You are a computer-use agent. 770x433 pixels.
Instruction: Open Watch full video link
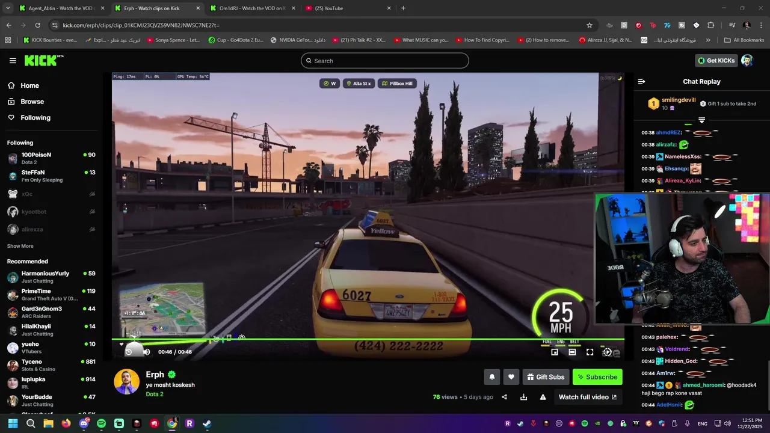pos(588,397)
